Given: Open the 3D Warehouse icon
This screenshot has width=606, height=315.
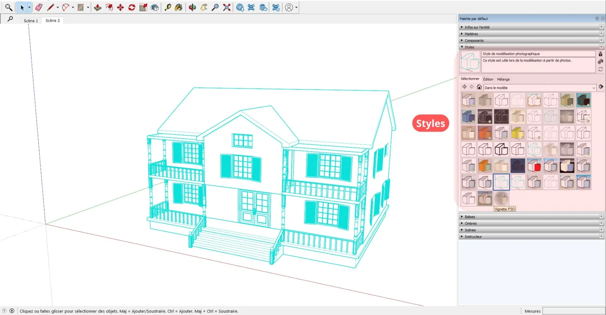Looking at the screenshot, I should pos(240,7).
